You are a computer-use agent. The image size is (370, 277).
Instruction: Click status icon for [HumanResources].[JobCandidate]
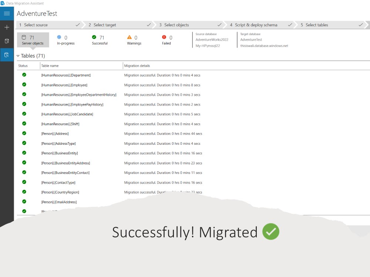point(24,114)
